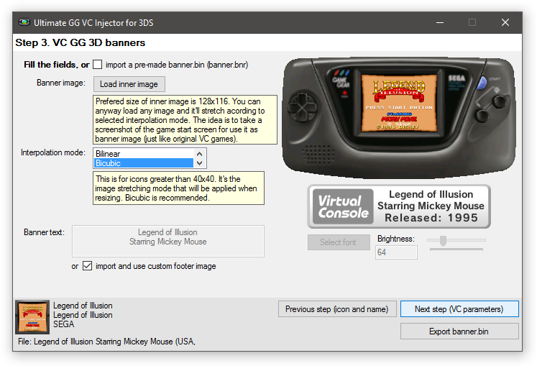Click the Game Gear app icon in title bar

(x=24, y=22)
